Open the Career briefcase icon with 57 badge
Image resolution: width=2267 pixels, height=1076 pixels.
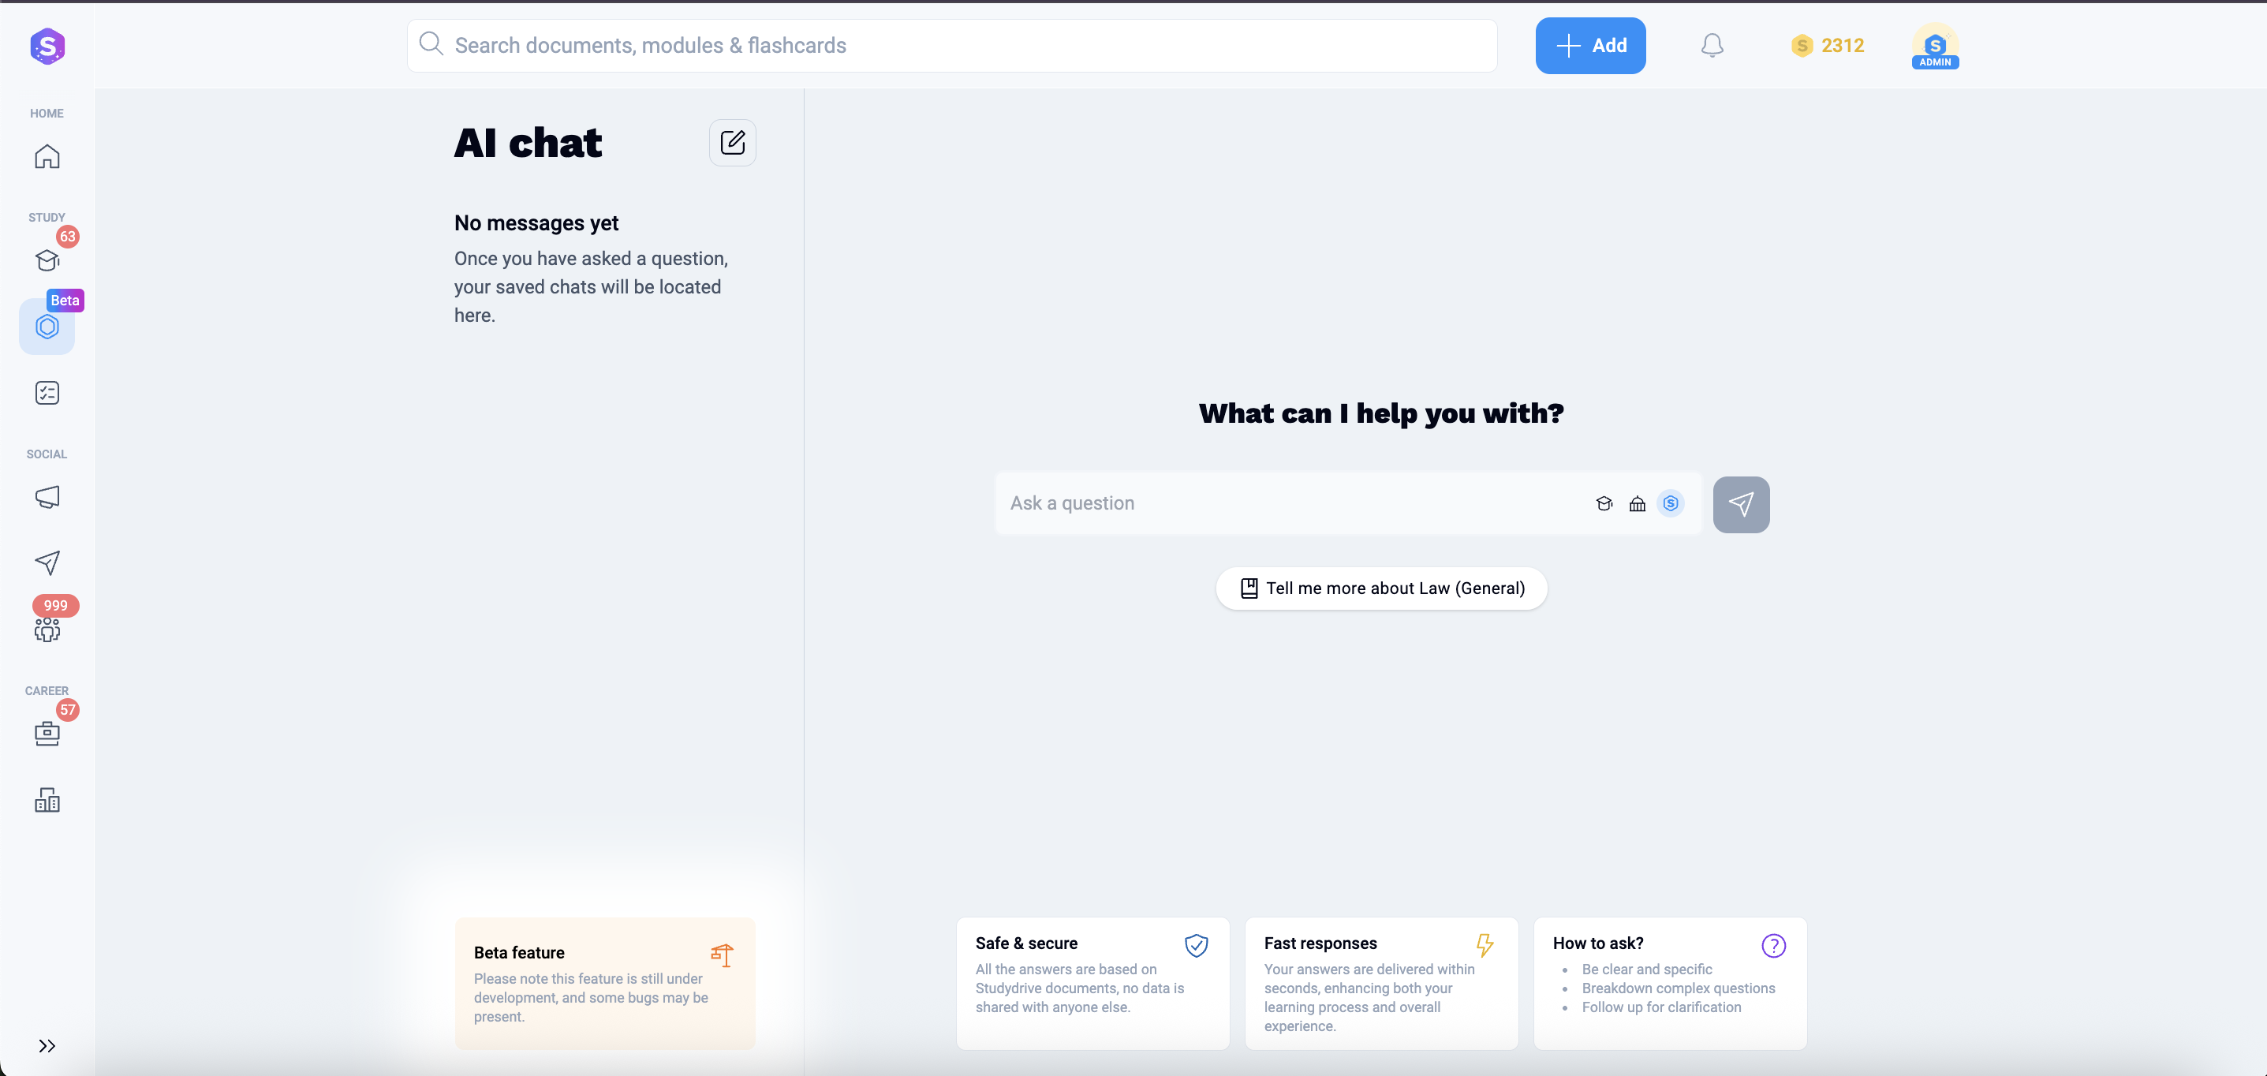tap(47, 733)
